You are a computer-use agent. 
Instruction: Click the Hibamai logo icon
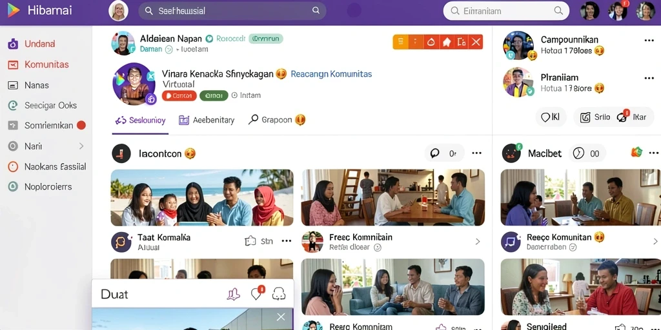[13, 10]
